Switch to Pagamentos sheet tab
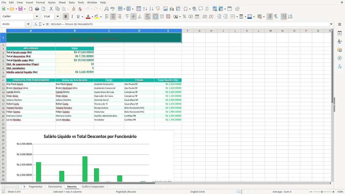This screenshot has height=194, width=345. (36, 187)
